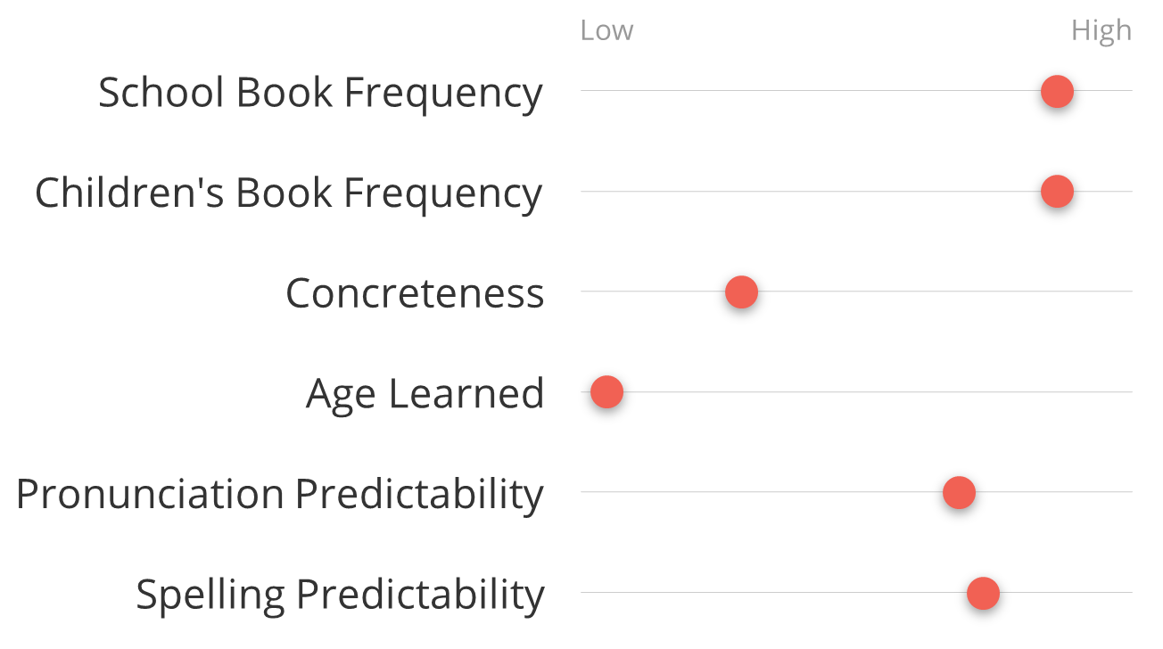Click the School Book Frequency label
Viewport: 1163px width, 649px height.
pos(320,93)
